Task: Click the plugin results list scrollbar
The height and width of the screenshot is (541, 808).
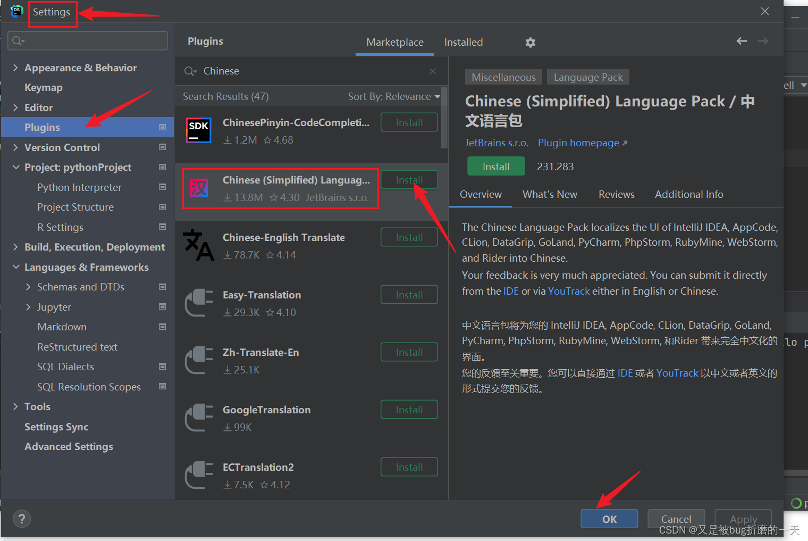Action: pos(444,118)
